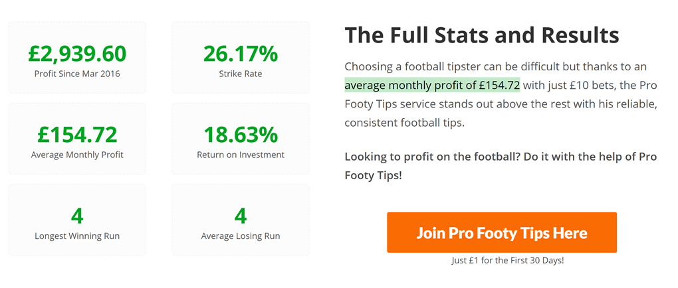Click the consistent football tips line

pos(404,123)
